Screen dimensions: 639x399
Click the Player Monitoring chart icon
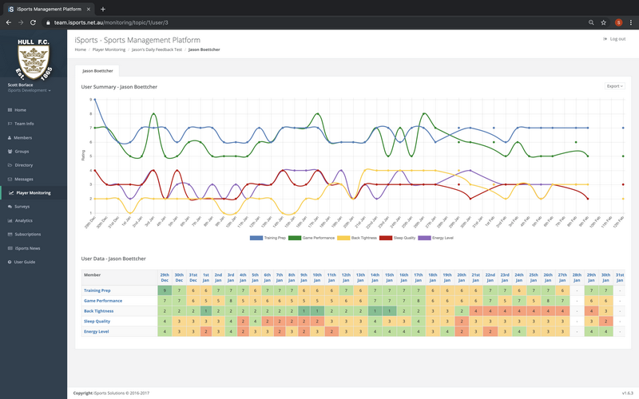(x=11, y=193)
